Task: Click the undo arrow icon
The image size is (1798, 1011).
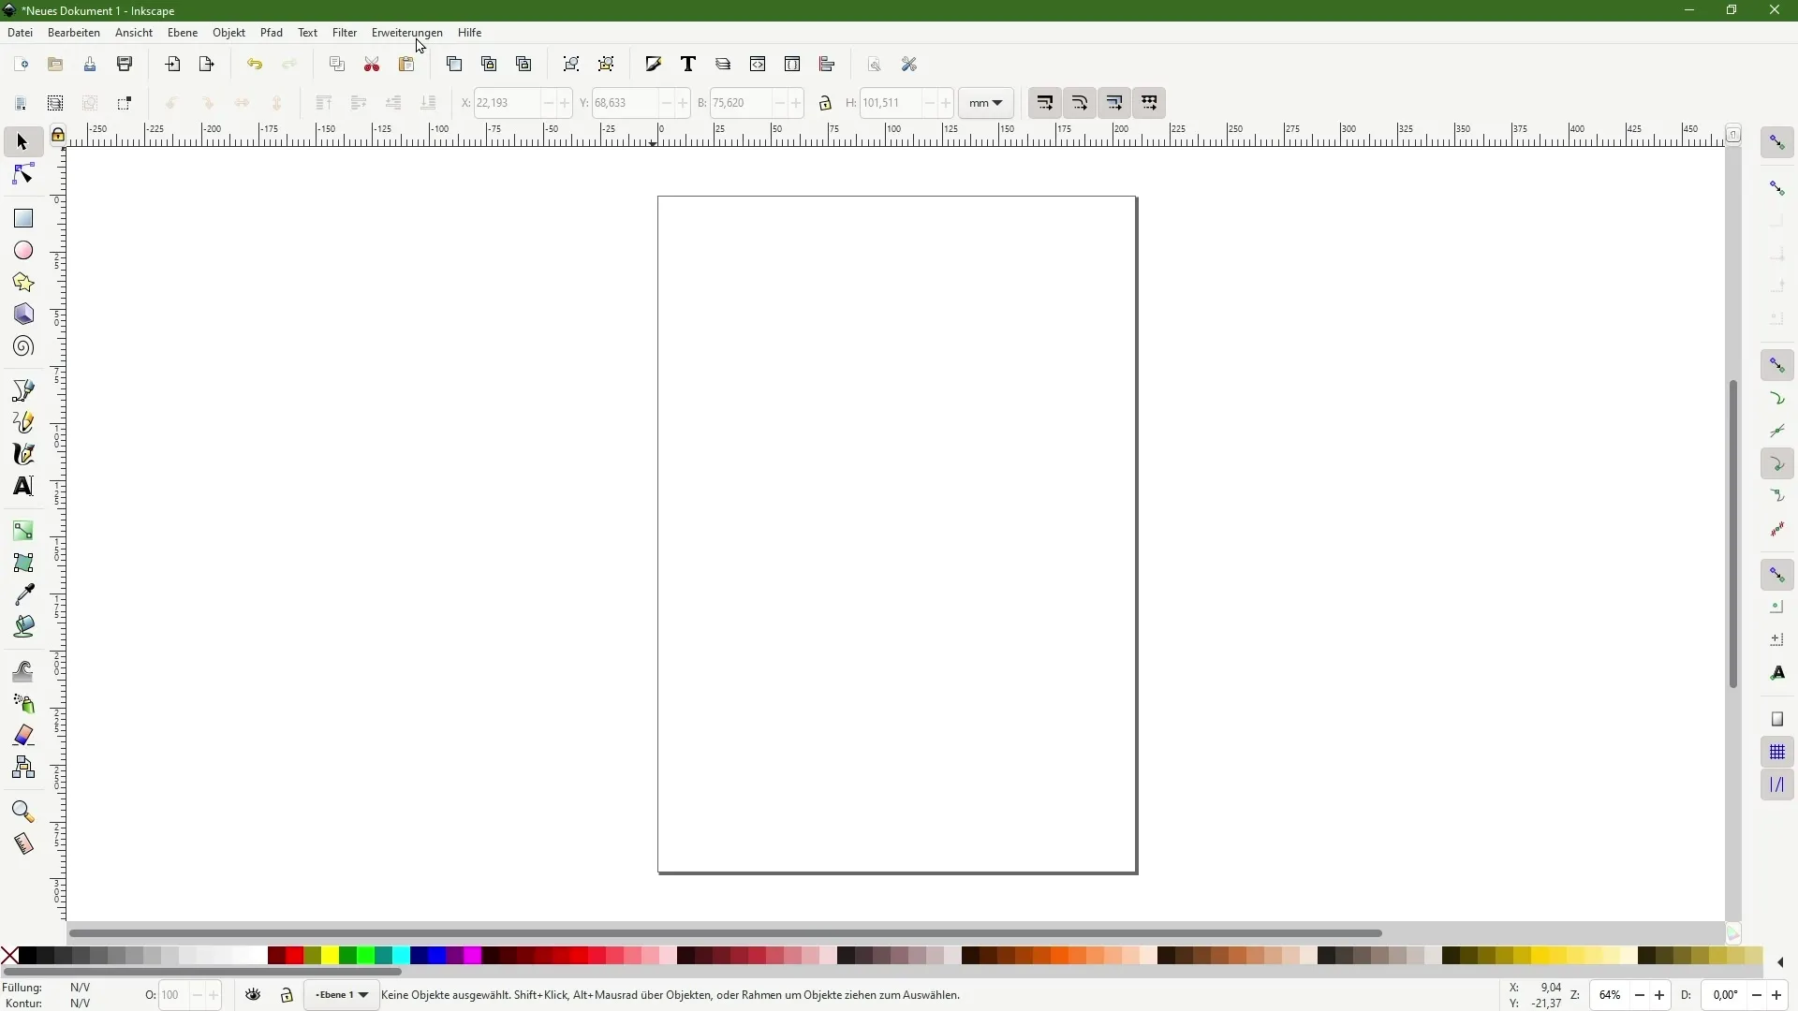Action: [255, 65]
